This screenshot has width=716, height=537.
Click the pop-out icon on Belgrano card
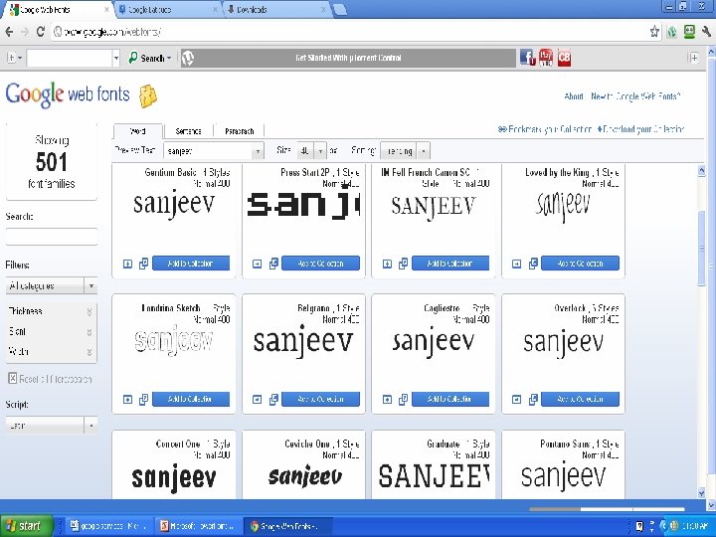tap(273, 399)
